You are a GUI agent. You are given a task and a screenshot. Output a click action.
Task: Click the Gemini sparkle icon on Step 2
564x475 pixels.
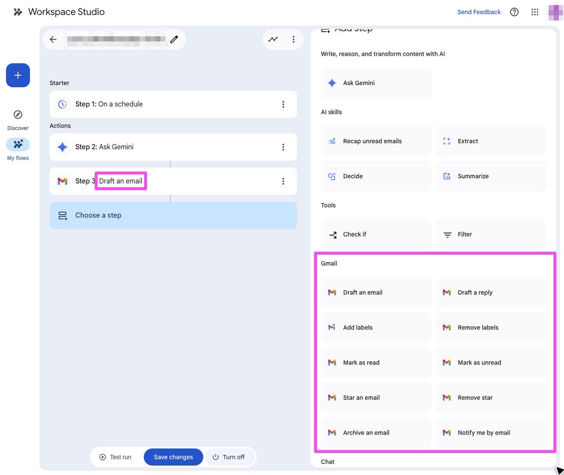(63, 147)
